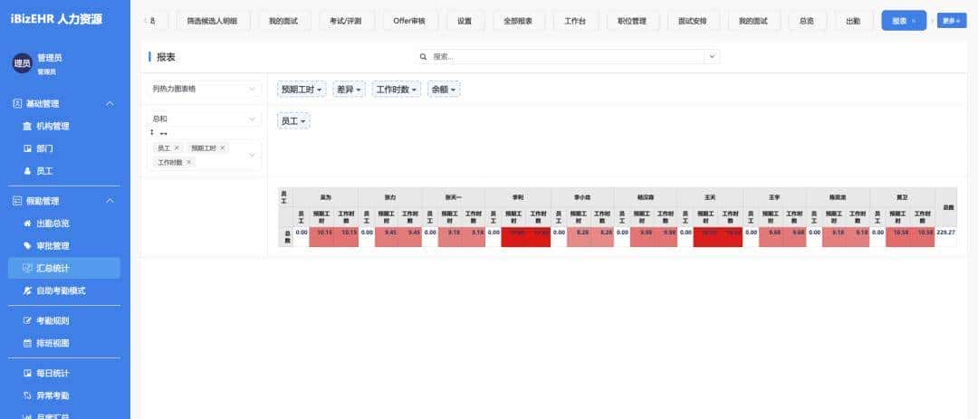Close the 报表 tab
This screenshot has height=419, width=978.
914,21
